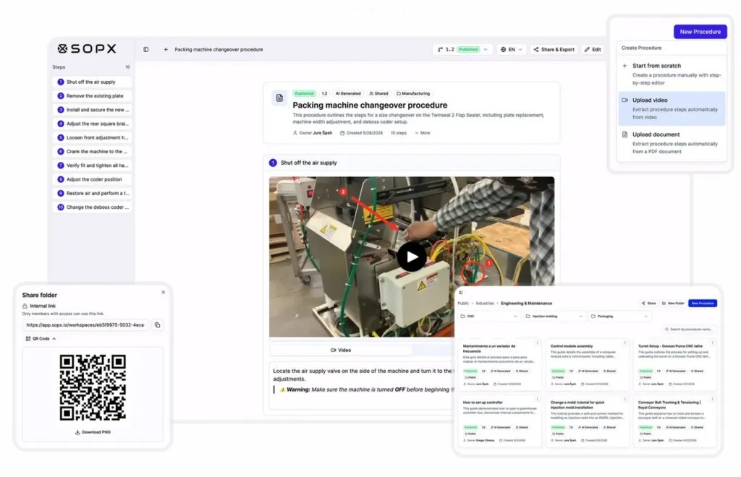Click the Edit button
The image size is (741, 477).
593,49
